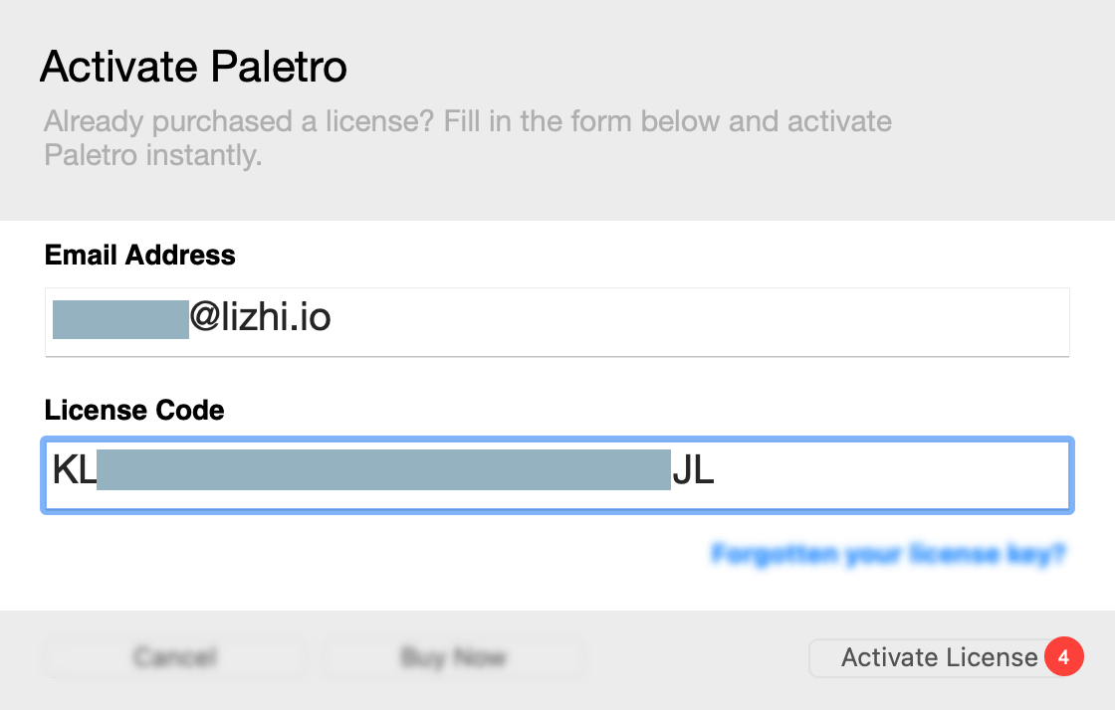Place cursor at "KL" license code start
Image resolution: width=1115 pixels, height=710 pixels.
[x=75, y=470]
